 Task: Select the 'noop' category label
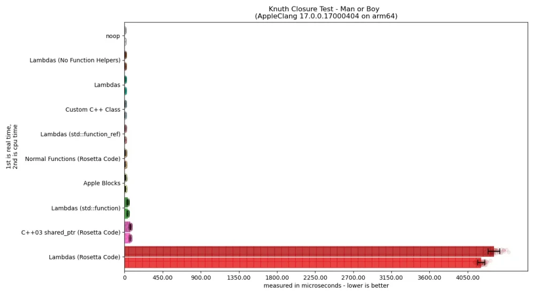tap(113, 36)
